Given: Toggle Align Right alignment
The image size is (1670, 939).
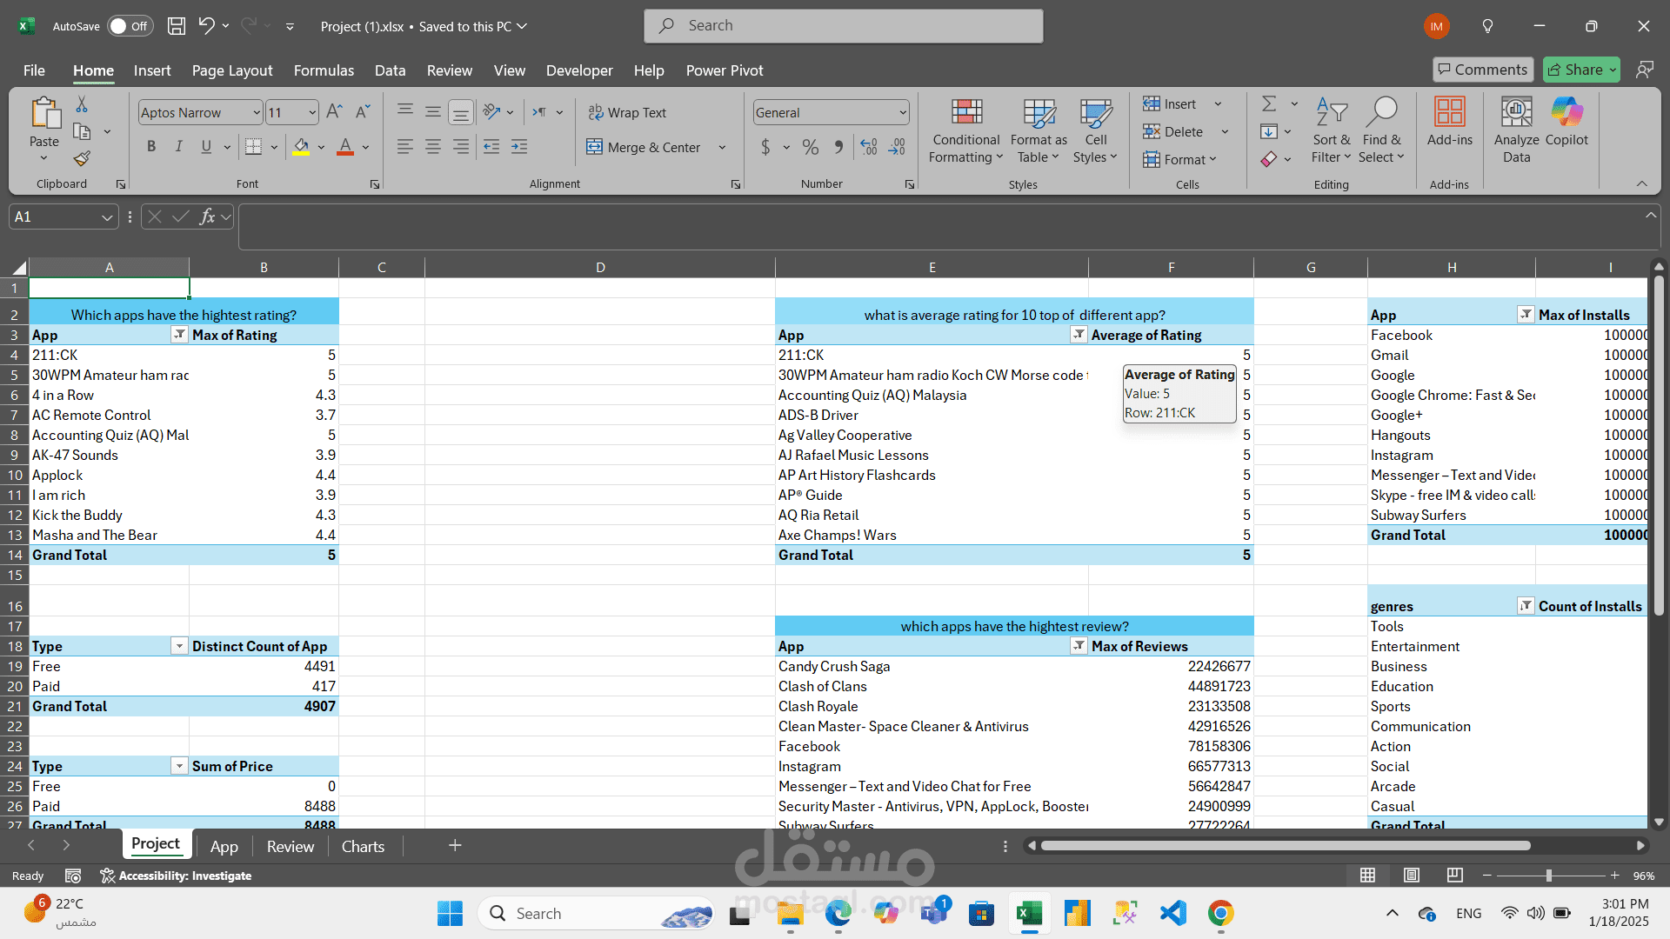Looking at the screenshot, I should pos(461,147).
